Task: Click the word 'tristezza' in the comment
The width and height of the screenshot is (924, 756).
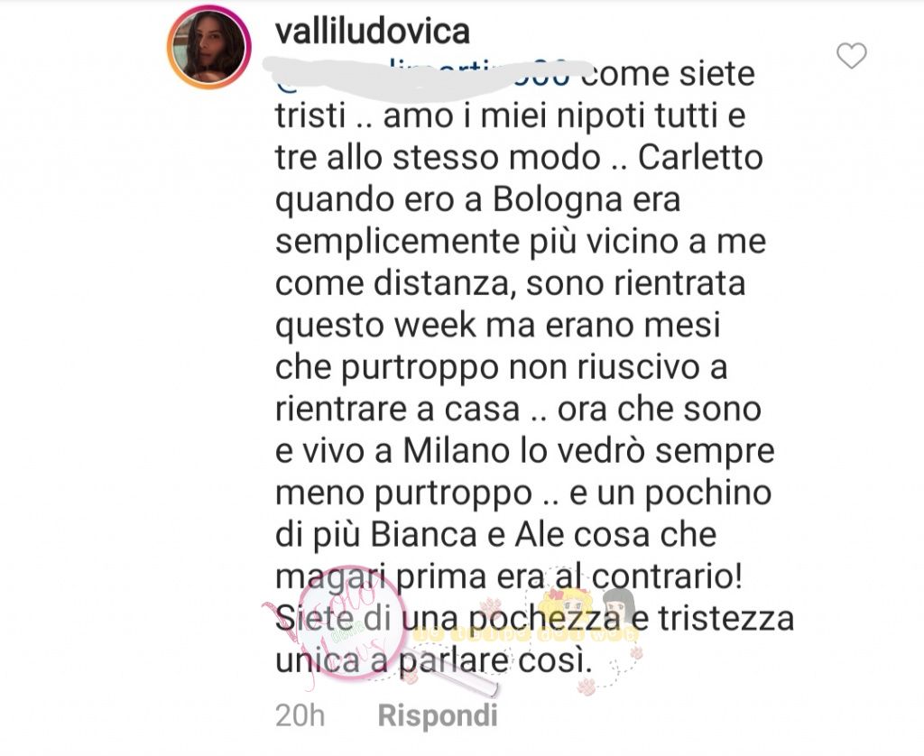Action: pos(726,619)
